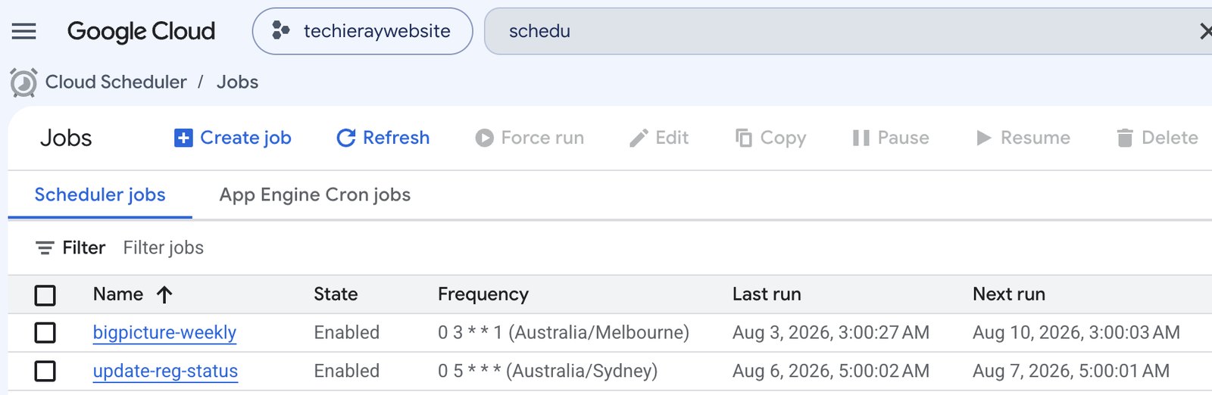The height and width of the screenshot is (395, 1212).
Task: Click the circular Refresh arrow icon
Action: coord(346,138)
